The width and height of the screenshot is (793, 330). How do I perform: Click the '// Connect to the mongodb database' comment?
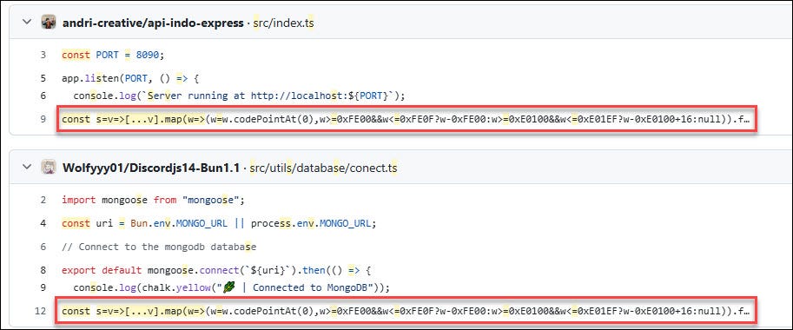click(x=159, y=247)
